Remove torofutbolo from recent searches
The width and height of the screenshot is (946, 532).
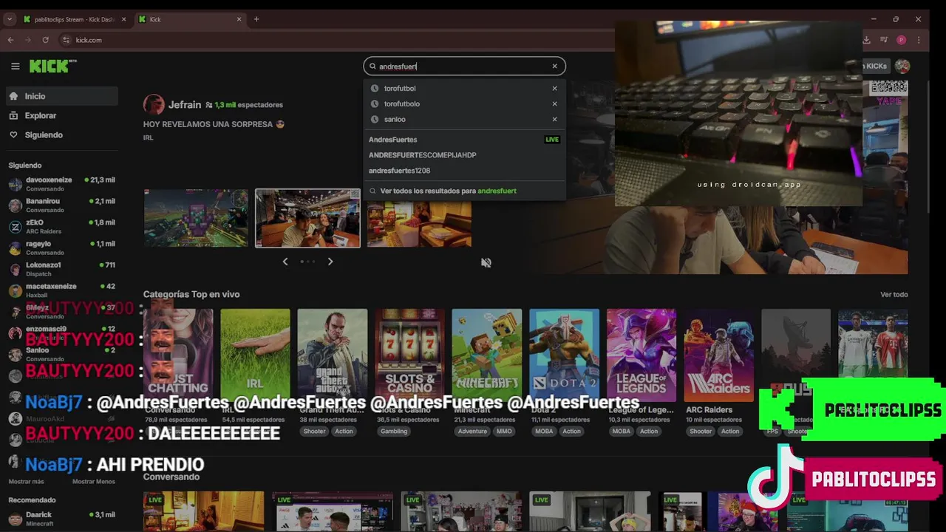coord(554,104)
